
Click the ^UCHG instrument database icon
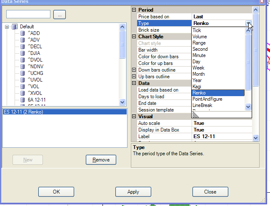click(x=22, y=73)
